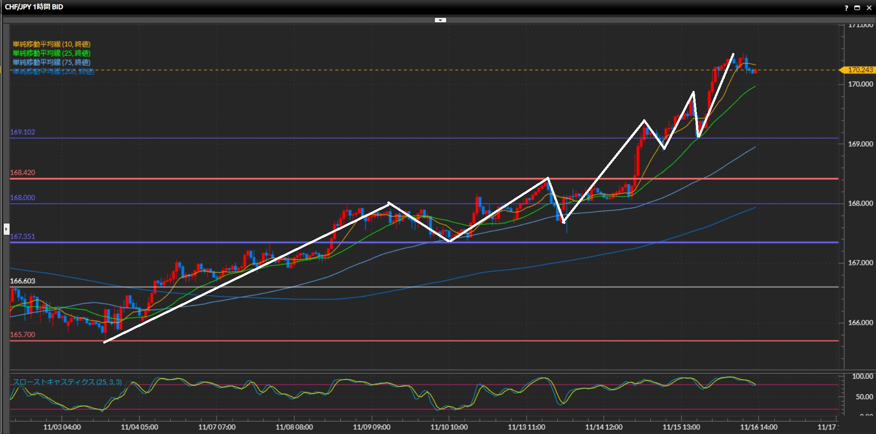Expand the left side panel arrow
Screen dimensions: 876x434
[6, 228]
